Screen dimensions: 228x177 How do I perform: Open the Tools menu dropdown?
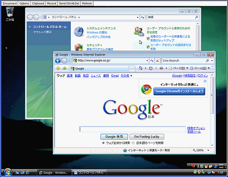pyautogui.click(x=200, y=68)
